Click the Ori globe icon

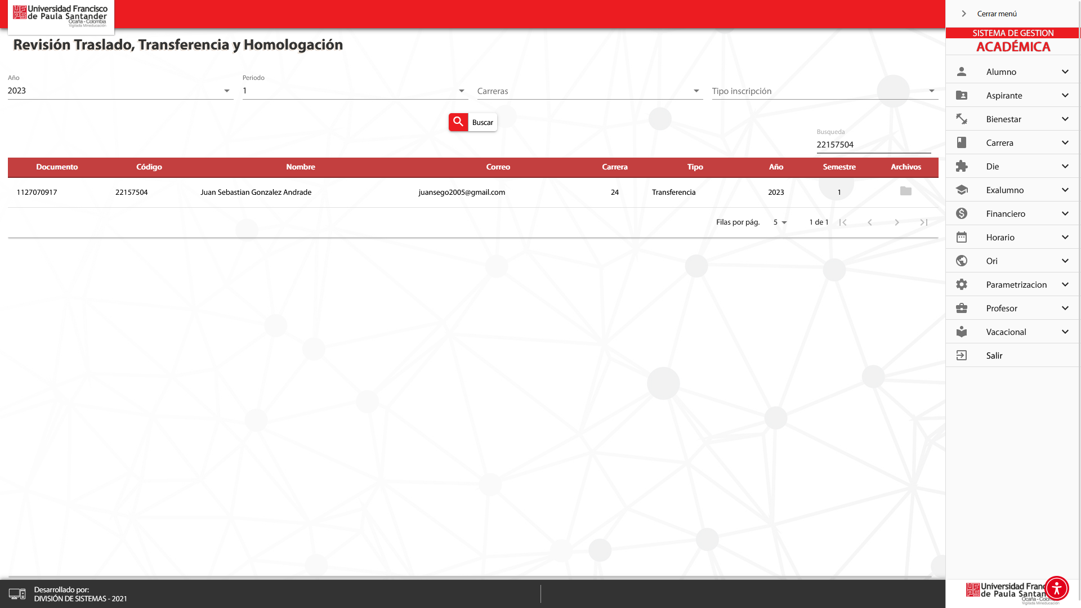click(x=962, y=261)
